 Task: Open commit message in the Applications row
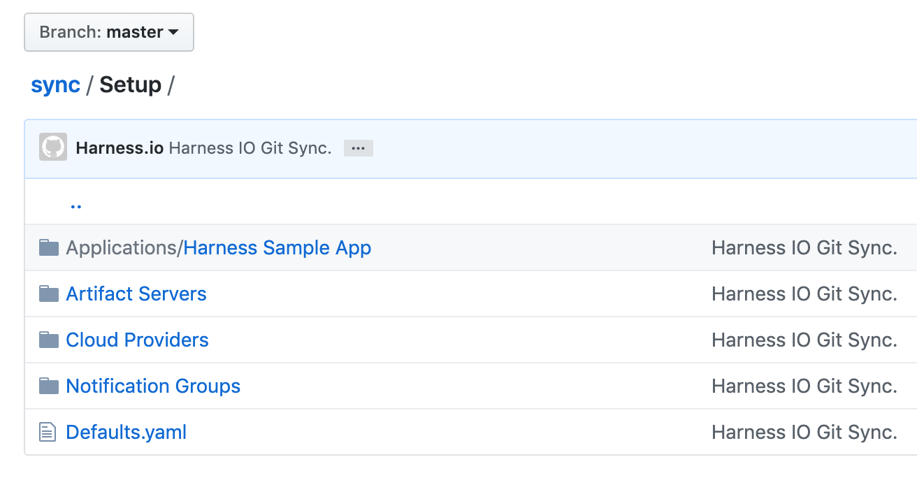pos(804,247)
